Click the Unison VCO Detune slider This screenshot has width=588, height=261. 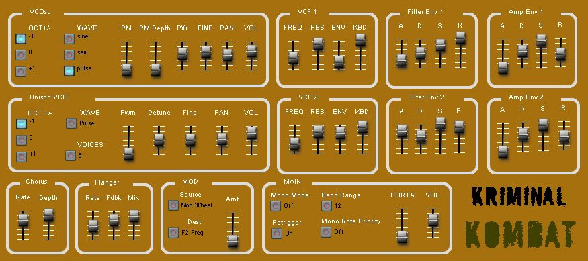tap(159, 139)
